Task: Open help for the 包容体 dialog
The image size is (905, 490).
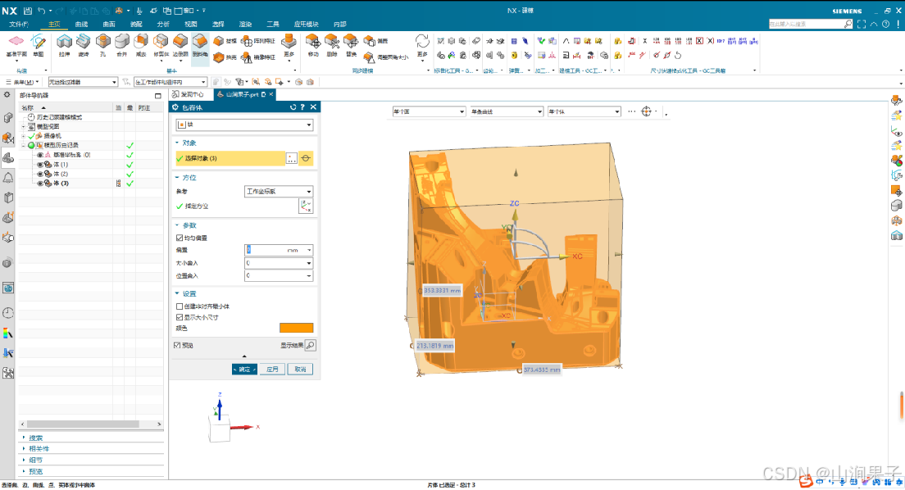Action: point(302,107)
